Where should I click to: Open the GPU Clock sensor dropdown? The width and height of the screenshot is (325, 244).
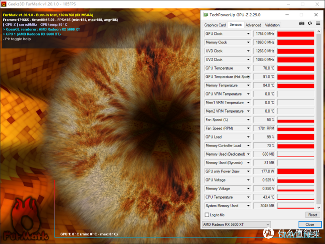coord(248,33)
